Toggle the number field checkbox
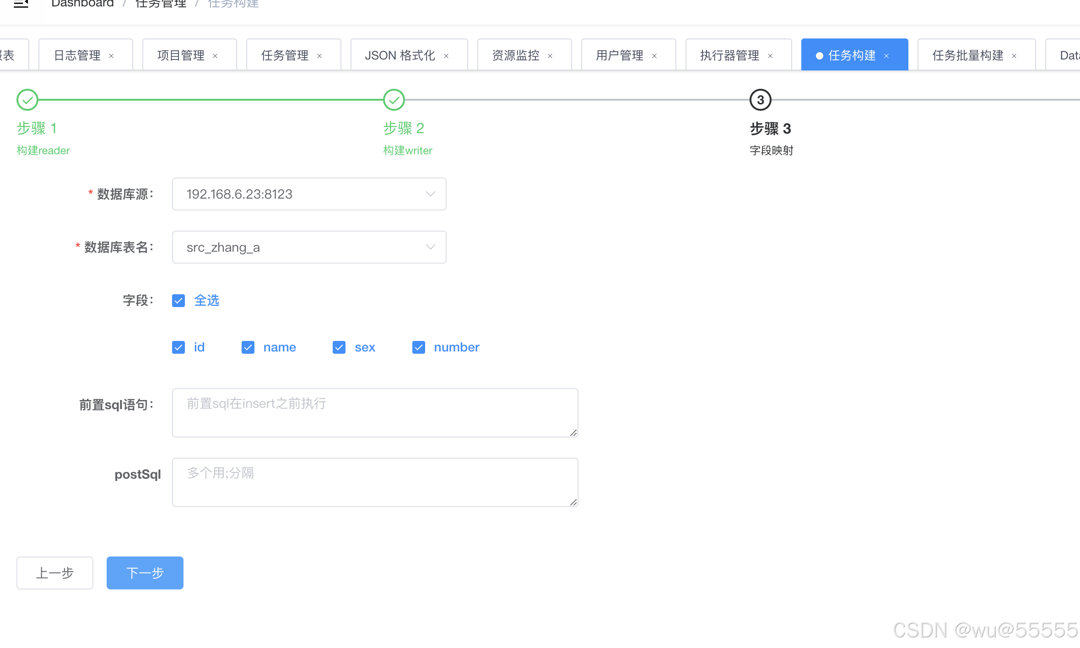This screenshot has height=648, width=1080. pos(418,347)
